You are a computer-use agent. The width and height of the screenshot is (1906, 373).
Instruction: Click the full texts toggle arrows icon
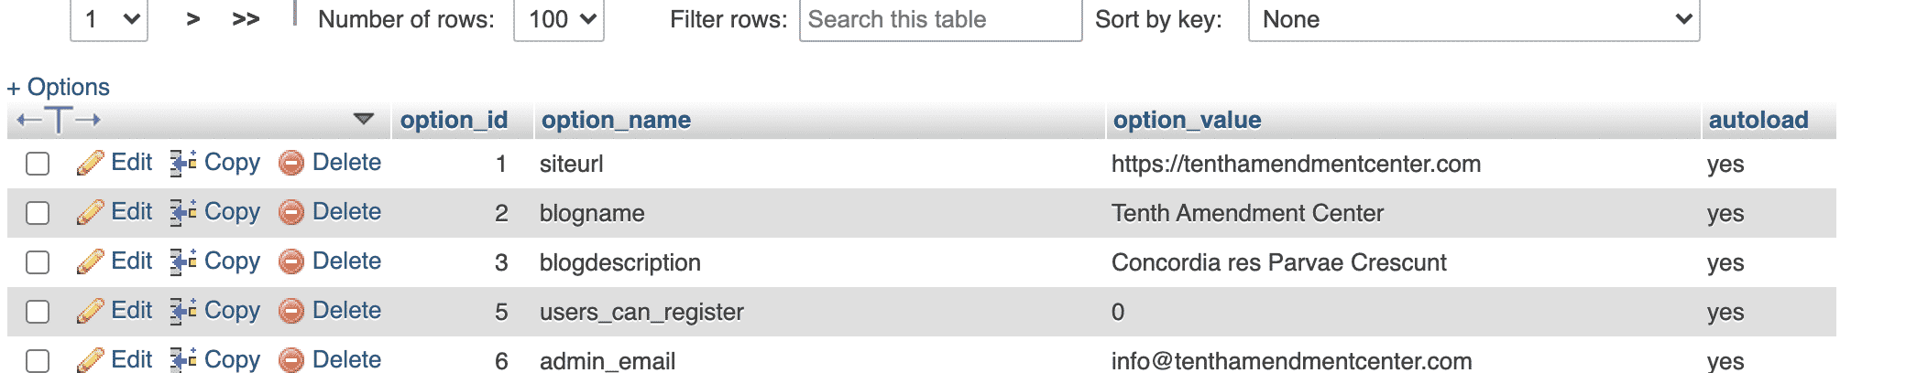click(x=59, y=120)
